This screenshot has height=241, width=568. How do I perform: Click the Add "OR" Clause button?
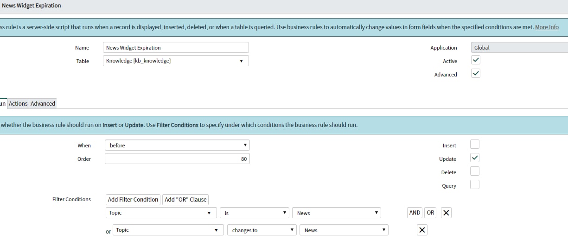click(x=185, y=199)
